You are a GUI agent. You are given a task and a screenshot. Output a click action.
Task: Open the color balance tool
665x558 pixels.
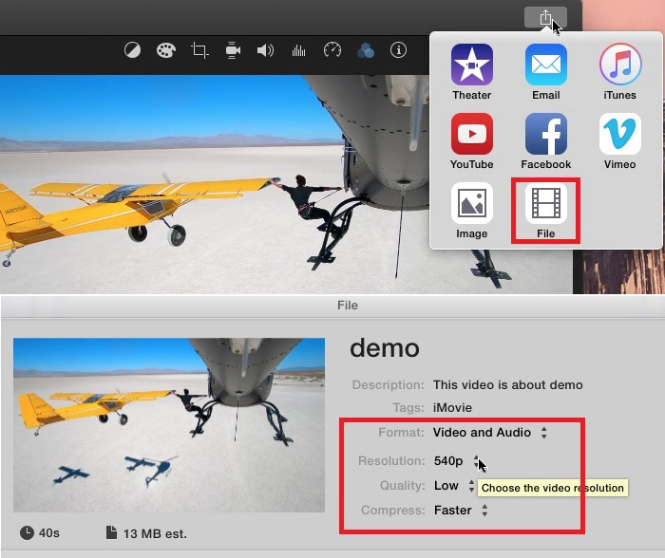132,50
